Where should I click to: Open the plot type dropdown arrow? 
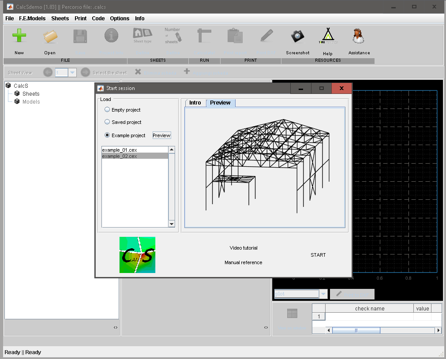[x=323, y=294]
